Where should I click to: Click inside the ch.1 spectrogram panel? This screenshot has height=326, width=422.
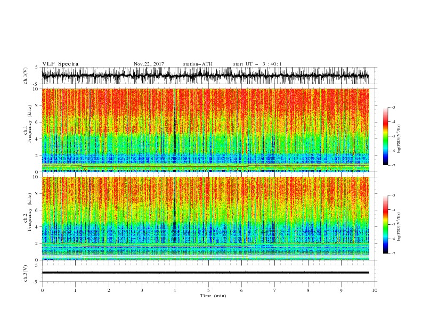205,130
